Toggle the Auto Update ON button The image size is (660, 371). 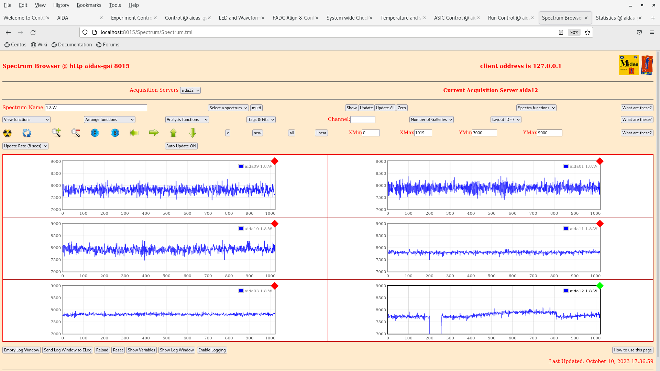[181, 146]
